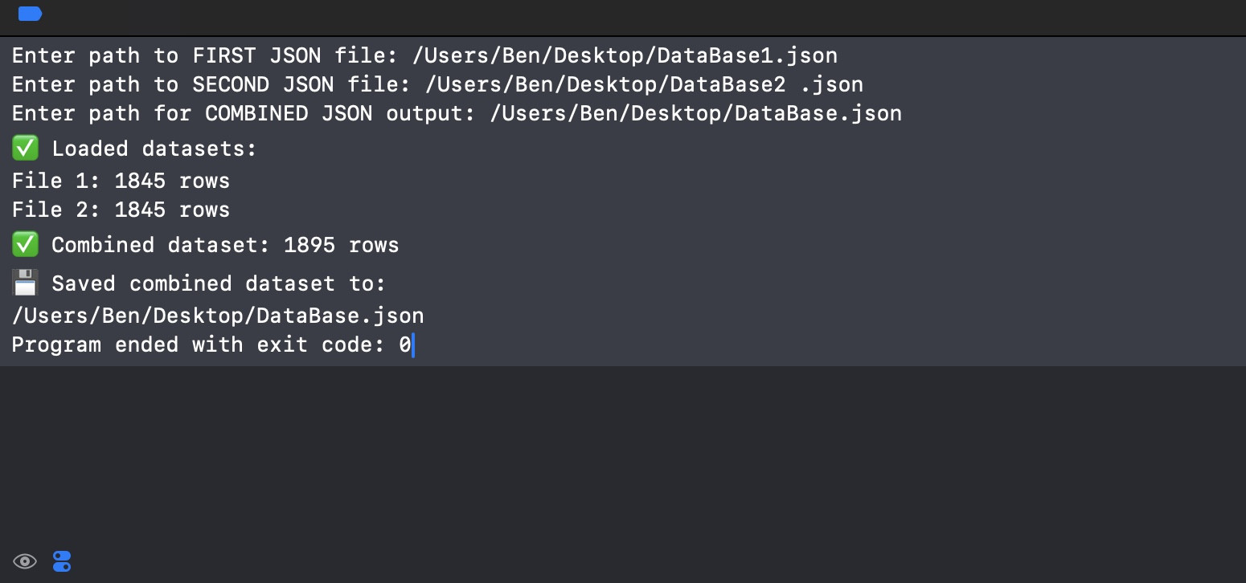
Task: Click 'Enter path to SECOND JSON file' prompt
Action: click(211, 84)
